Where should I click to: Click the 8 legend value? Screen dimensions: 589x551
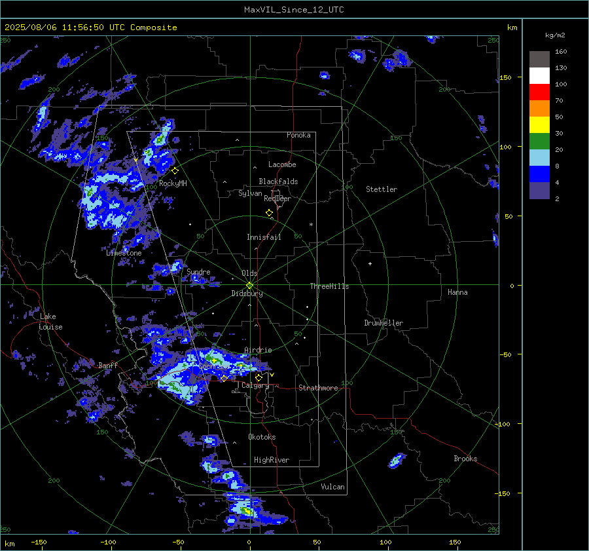click(x=557, y=166)
